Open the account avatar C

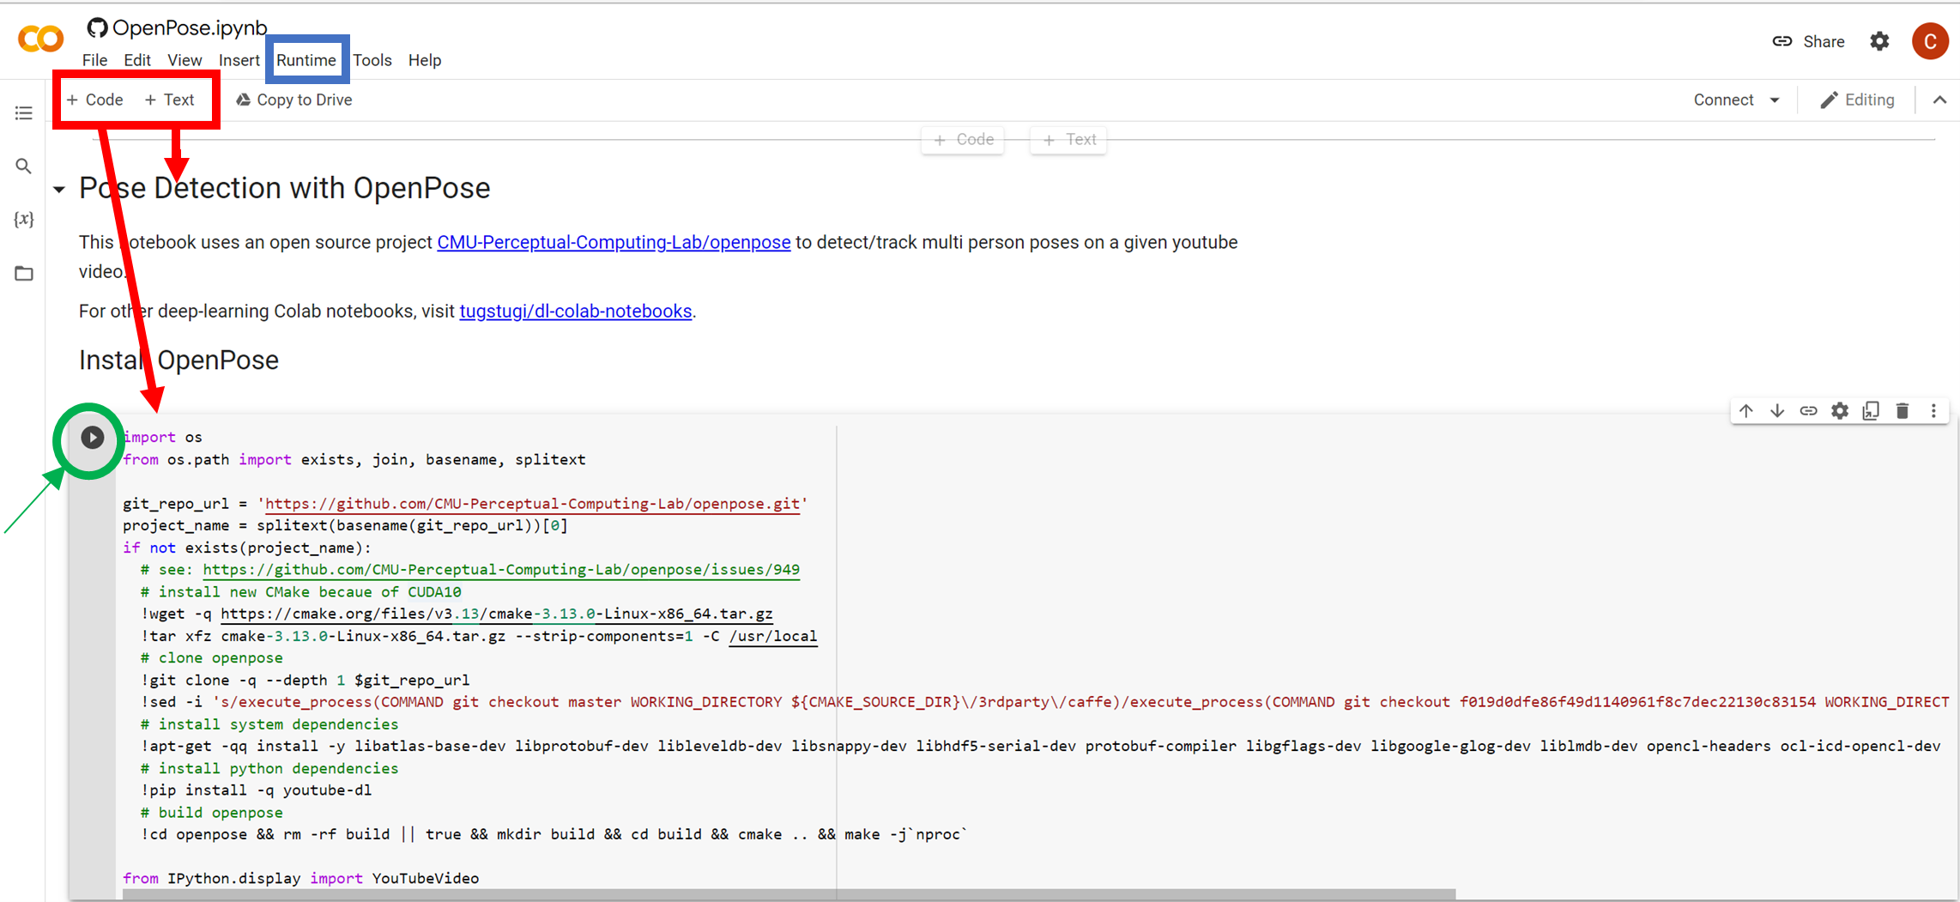(x=1930, y=41)
